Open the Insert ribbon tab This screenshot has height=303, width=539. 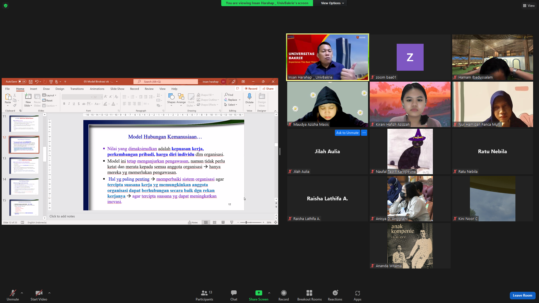pyautogui.click(x=33, y=89)
